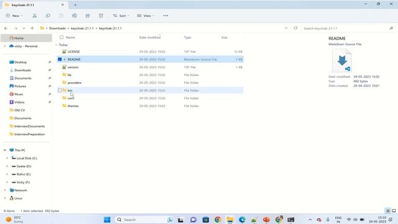Image resolution: width=398 pixels, height=224 pixels.
Task: Open Videos in Quick access
Action: (x=19, y=102)
